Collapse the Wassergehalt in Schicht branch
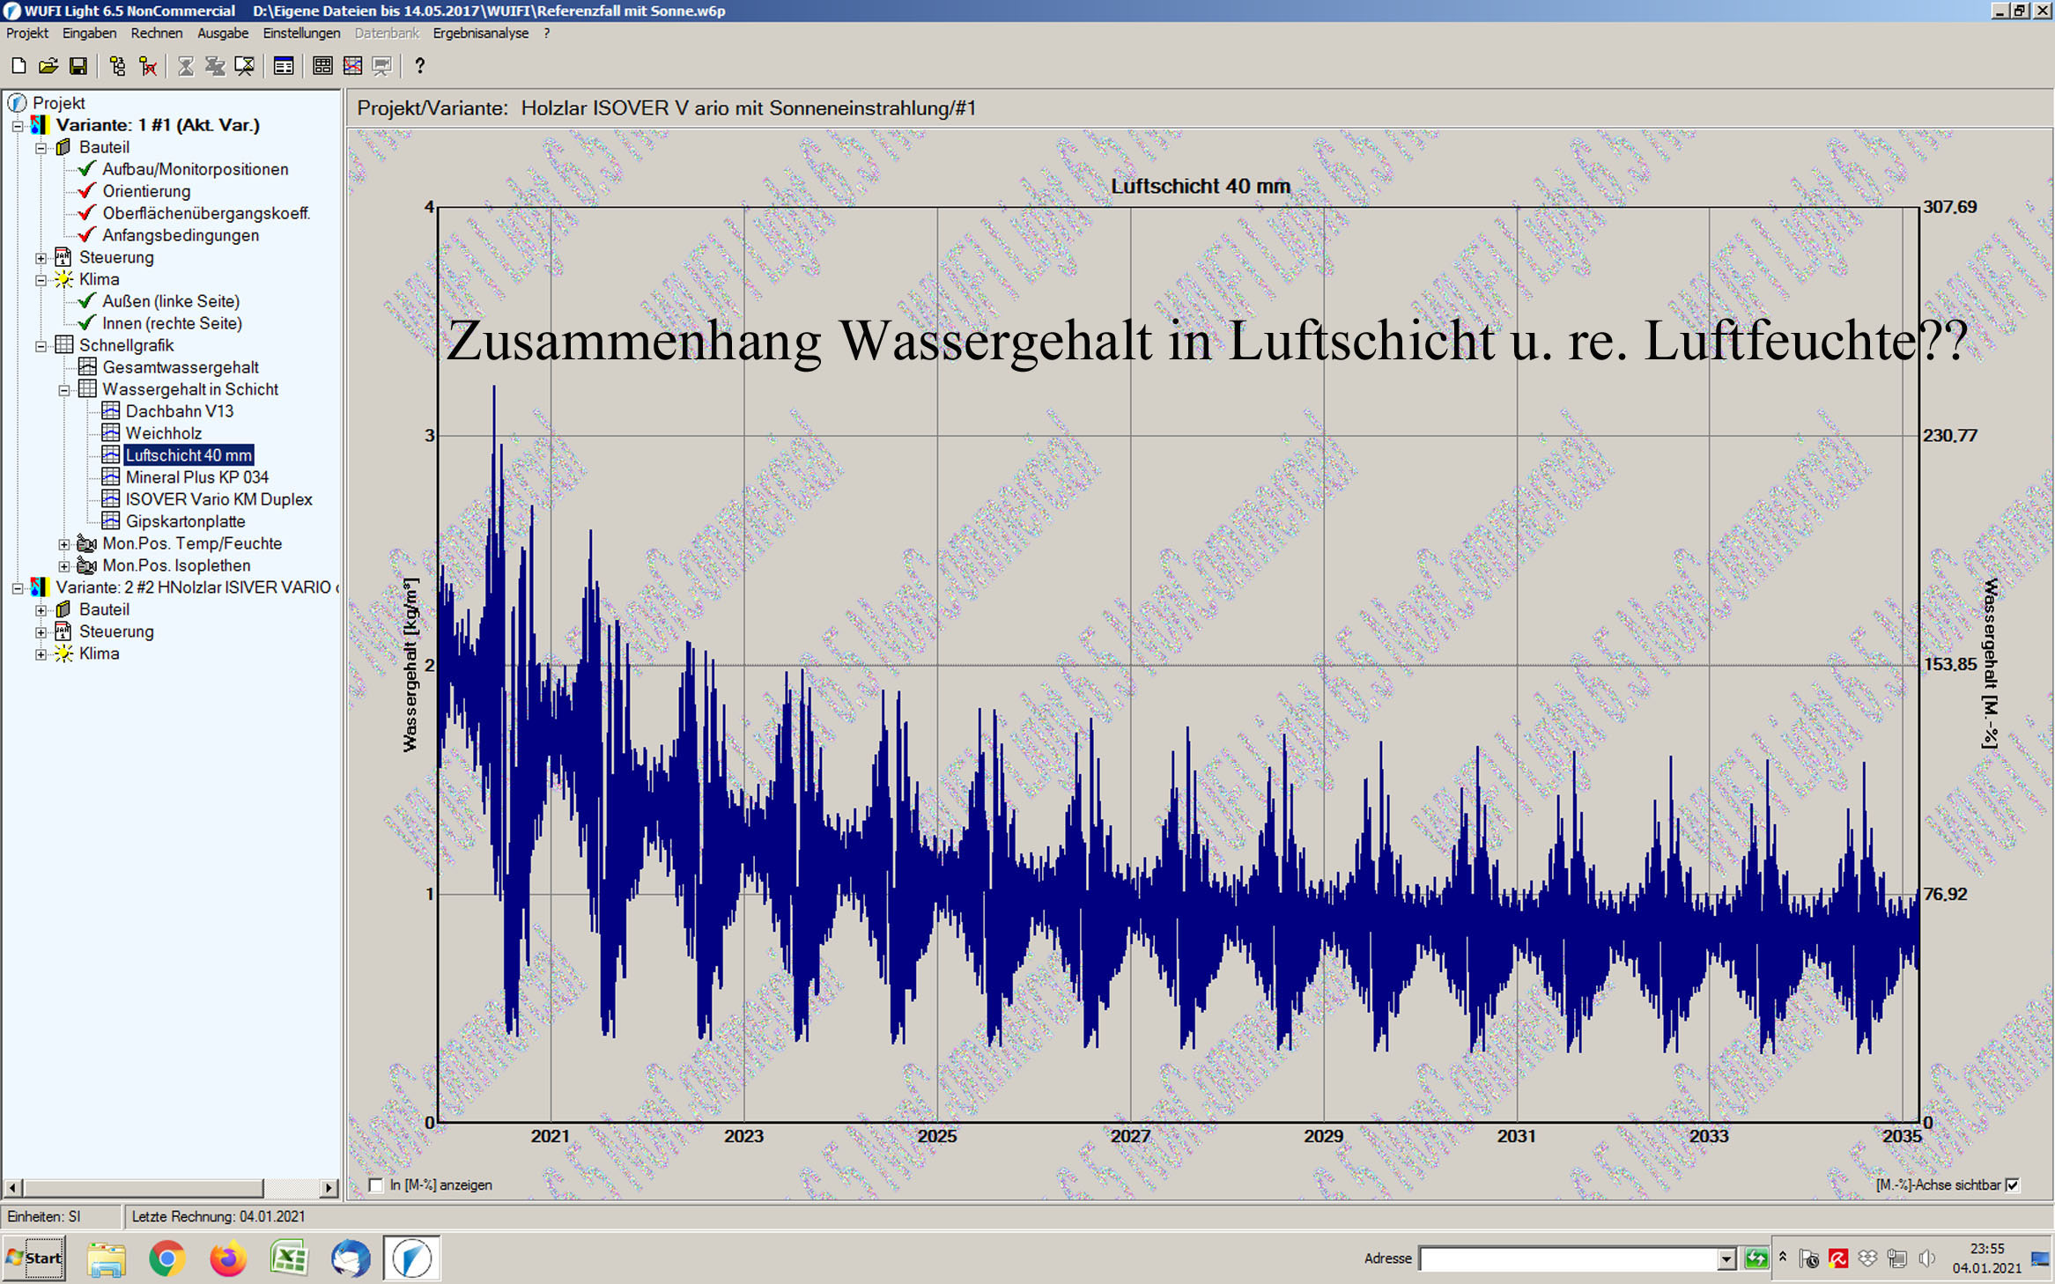The width and height of the screenshot is (2055, 1284). click(x=64, y=389)
